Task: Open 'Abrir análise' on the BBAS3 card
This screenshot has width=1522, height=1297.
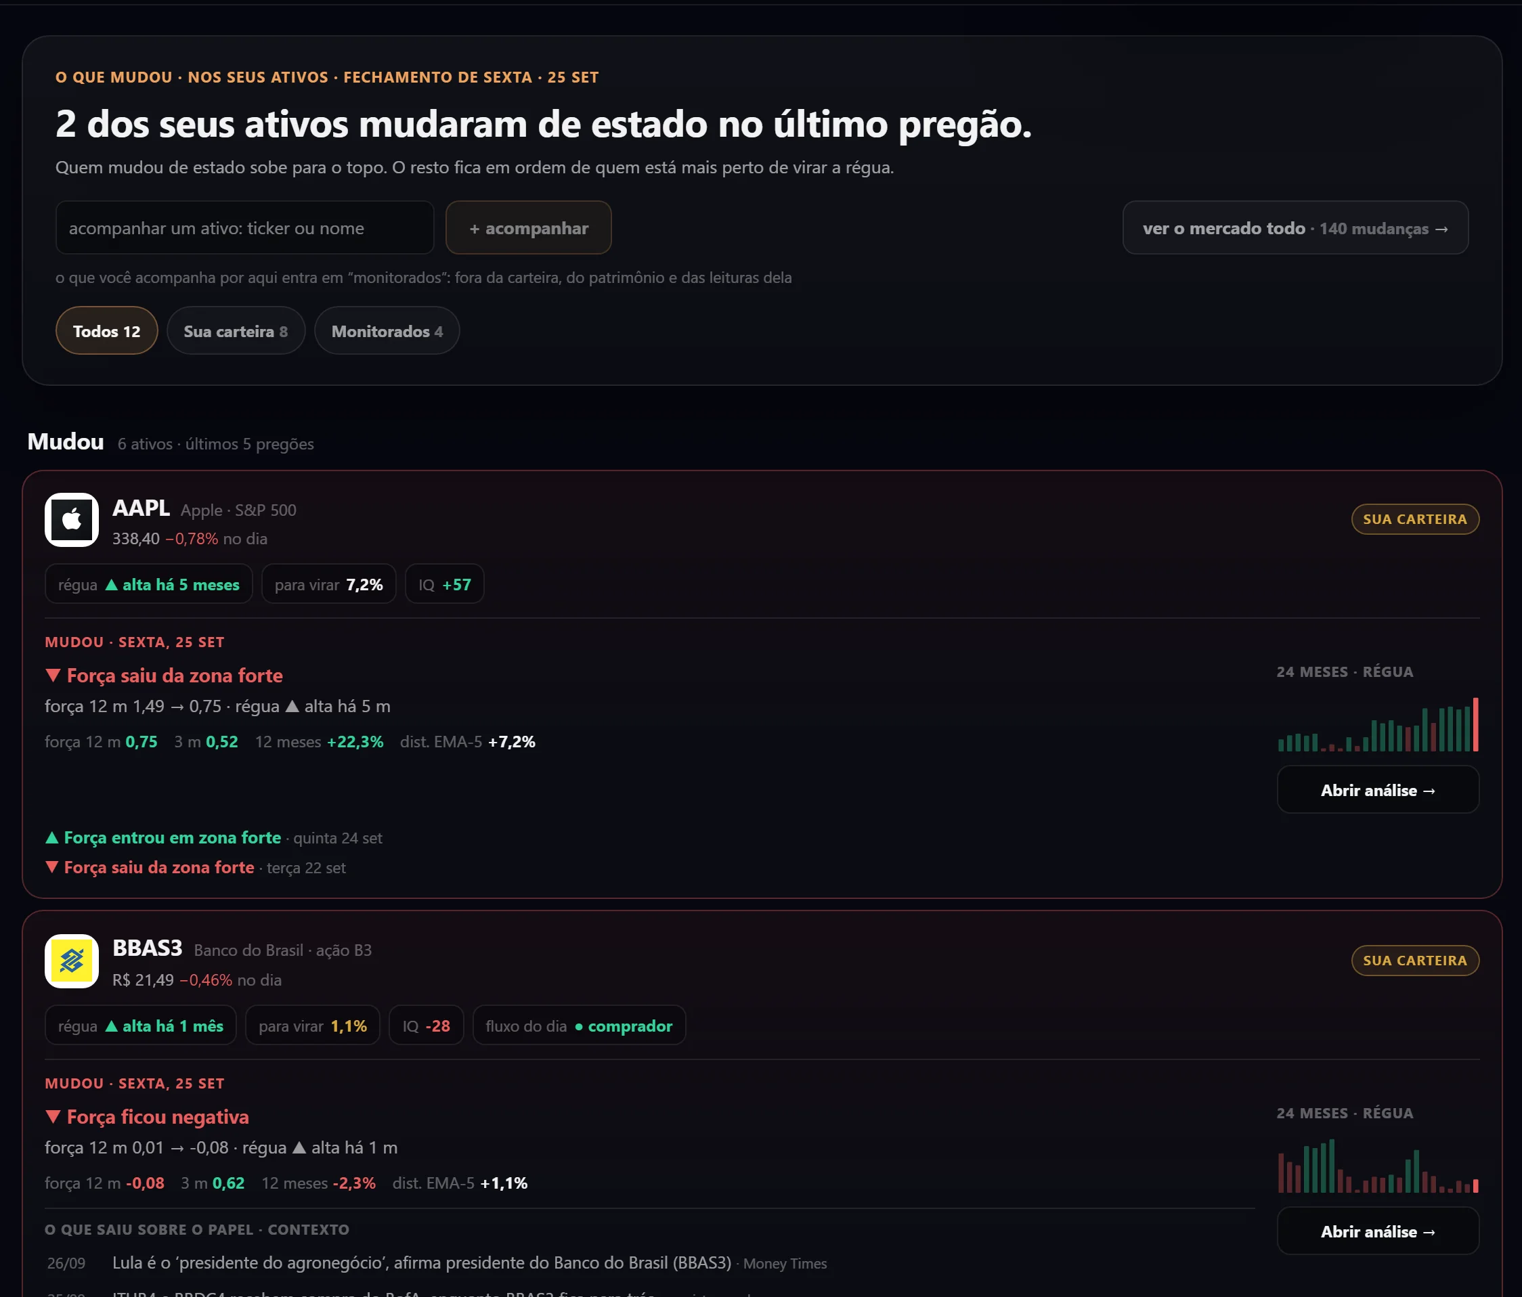Action: (x=1378, y=1231)
